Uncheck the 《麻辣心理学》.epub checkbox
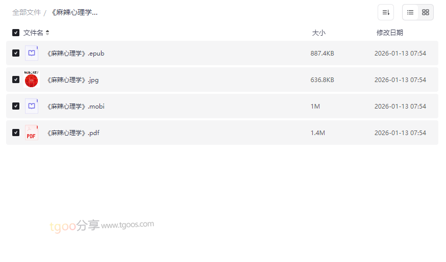 point(16,53)
